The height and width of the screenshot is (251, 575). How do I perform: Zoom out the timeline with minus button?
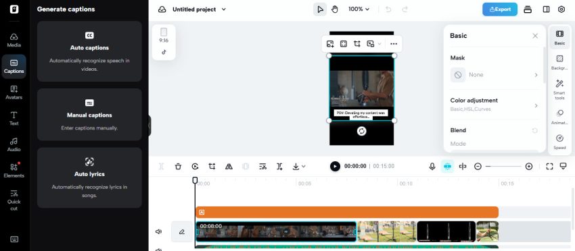[x=478, y=167]
